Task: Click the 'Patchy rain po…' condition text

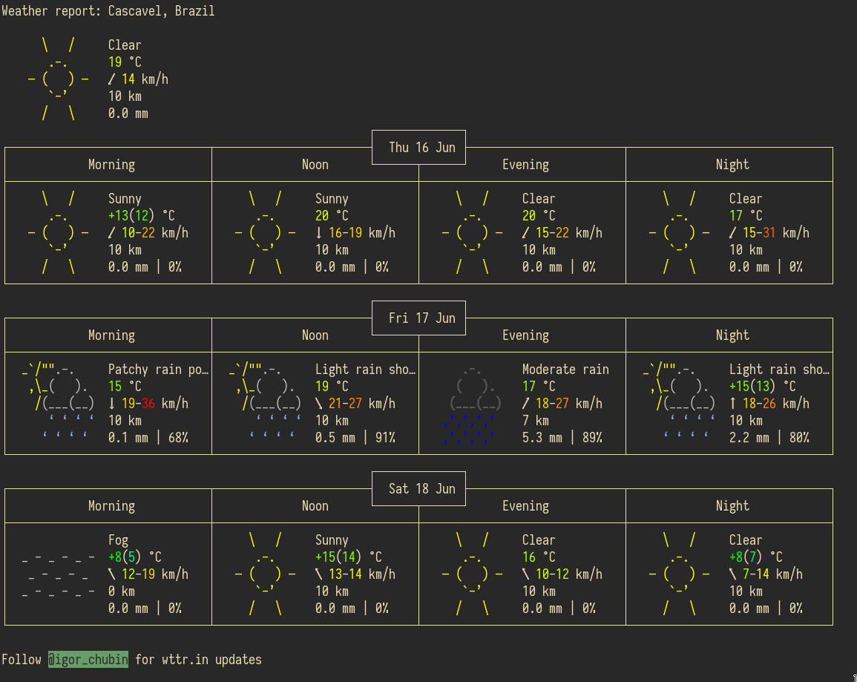Action: pyautogui.click(x=159, y=370)
